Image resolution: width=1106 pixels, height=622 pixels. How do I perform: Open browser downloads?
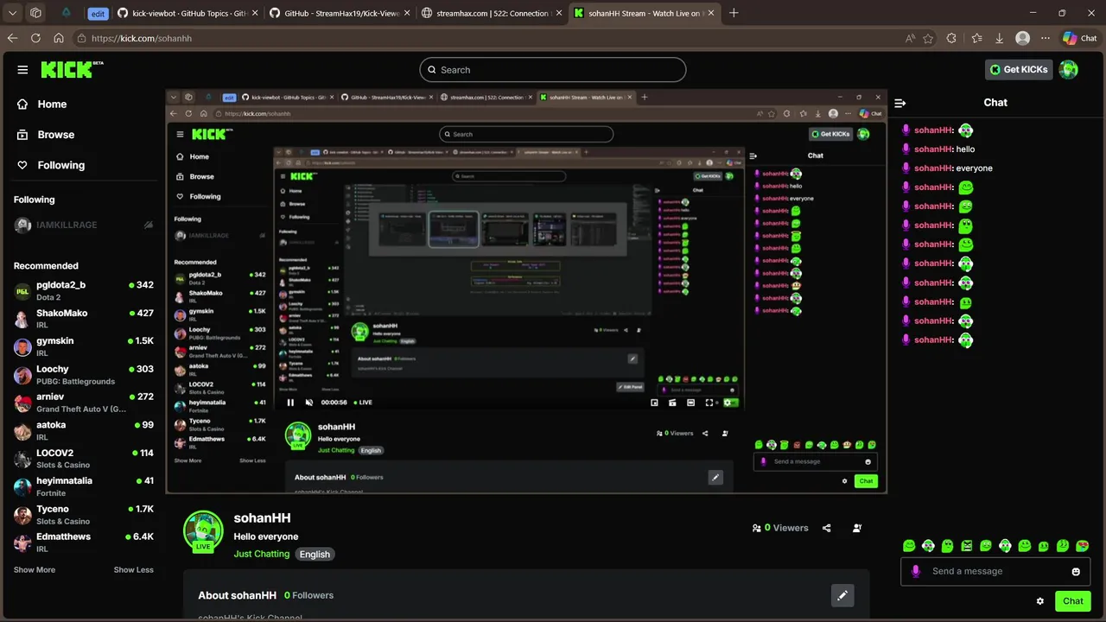pyautogui.click(x=1000, y=38)
